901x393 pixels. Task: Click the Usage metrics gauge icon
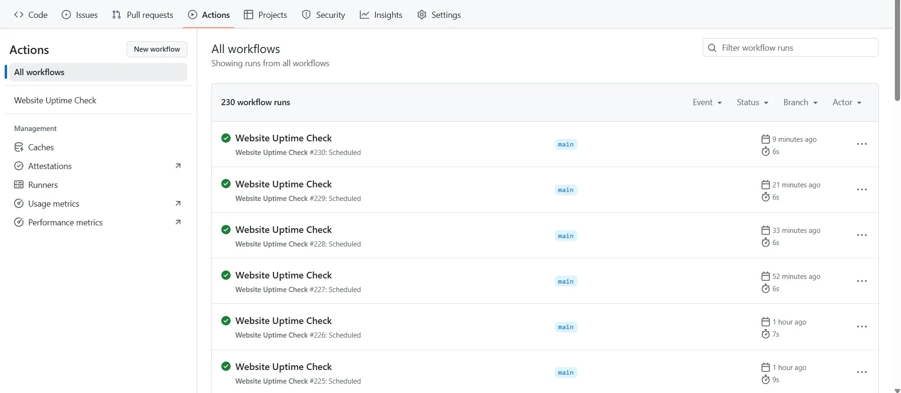click(x=19, y=203)
